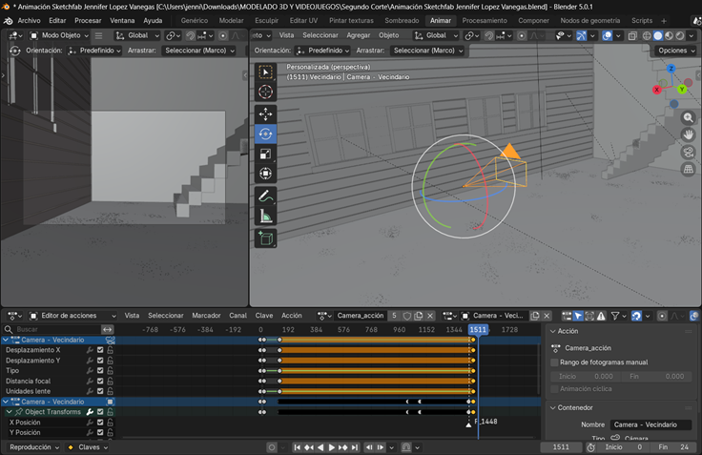The image size is (702, 455).
Task: Select the Scale tool
Action: [265, 154]
